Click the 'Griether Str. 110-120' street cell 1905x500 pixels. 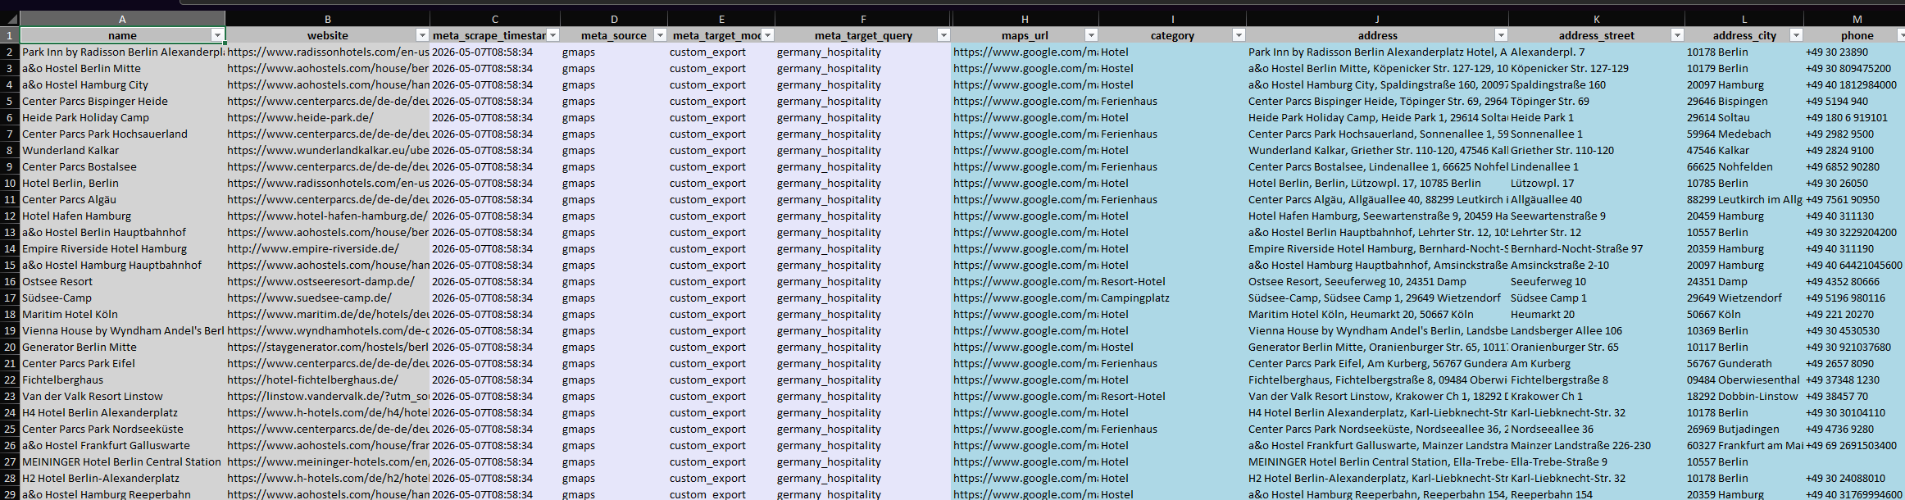click(x=1597, y=150)
